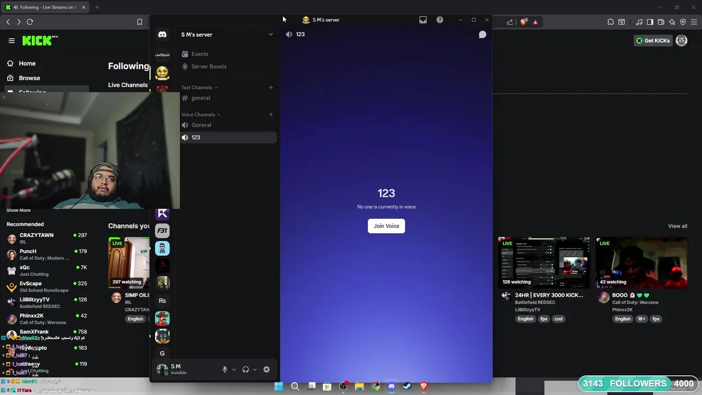The image size is (702, 395).
Task: Open File Explorer from the taskbar
Action: click(x=359, y=386)
